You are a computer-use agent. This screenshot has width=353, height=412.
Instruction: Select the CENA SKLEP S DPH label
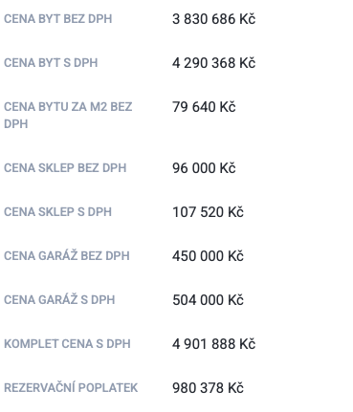coord(57,212)
